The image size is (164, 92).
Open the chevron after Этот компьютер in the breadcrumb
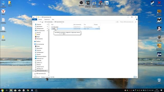pyautogui.click(x=53, y=22)
